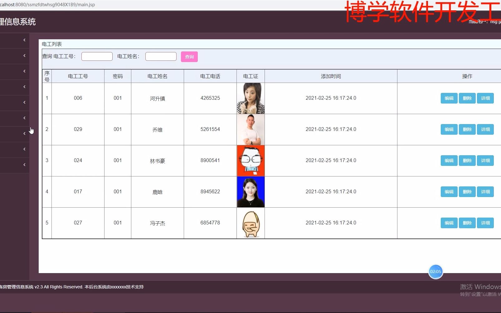Viewport: 501px width, 313px height.
Task: Expand the sixth sidebar menu chevron
Action: (x=24, y=118)
